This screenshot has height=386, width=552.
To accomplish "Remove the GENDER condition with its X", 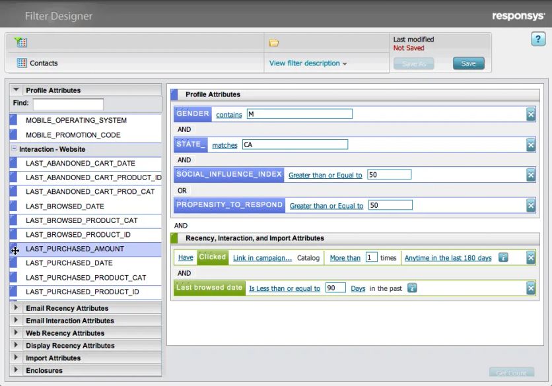I will (530, 114).
